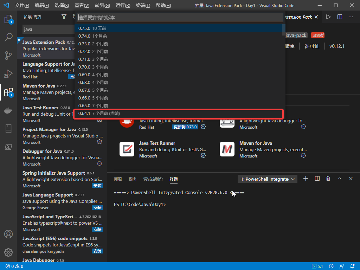Image resolution: width=360 pixels, height=270 pixels.
Task: Open notifications bell in status bar
Action: tap(352, 266)
